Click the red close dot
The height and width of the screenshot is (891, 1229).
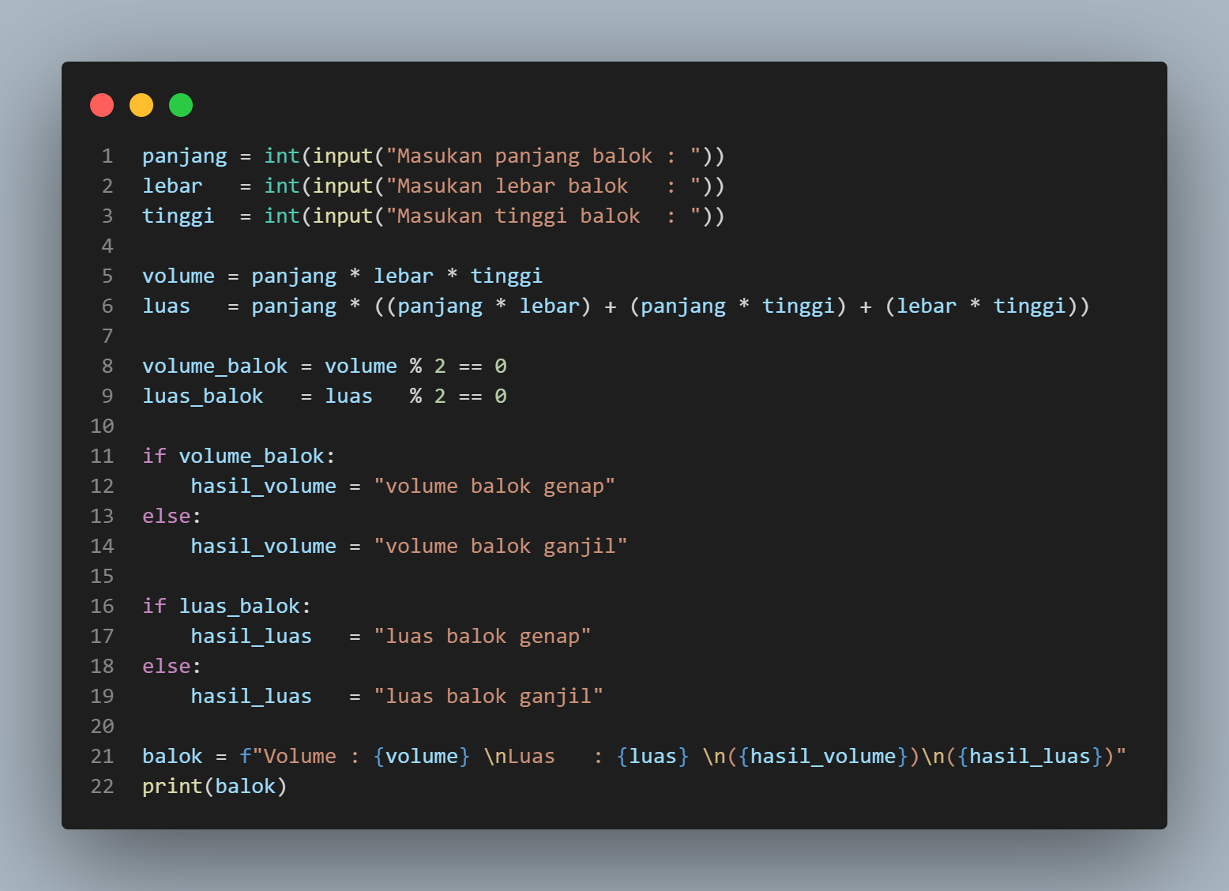(x=102, y=105)
